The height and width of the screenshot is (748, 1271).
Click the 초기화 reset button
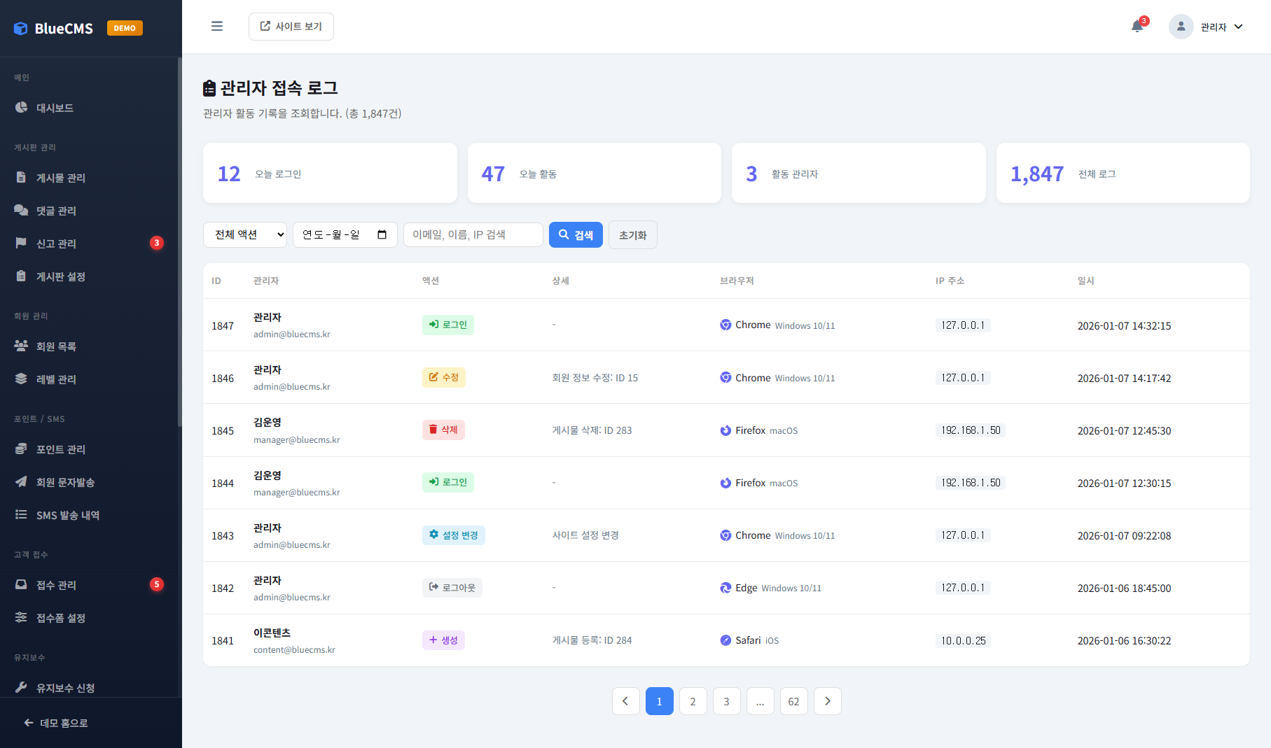point(632,235)
